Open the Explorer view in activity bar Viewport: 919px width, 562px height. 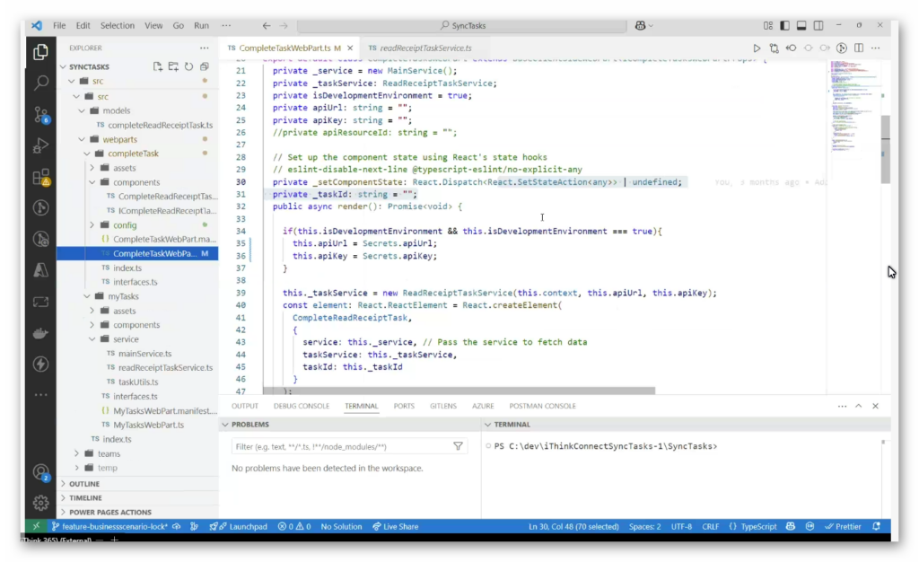point(40,52)
